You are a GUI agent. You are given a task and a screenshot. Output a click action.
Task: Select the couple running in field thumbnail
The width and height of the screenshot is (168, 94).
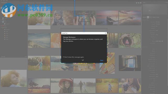pyautogui.click(x=85, y=86)
